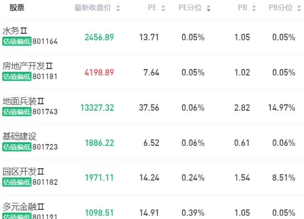The height and width of the screenshot is (219, 304).
Task: Click closing price 13327.32
Action: 97,108
